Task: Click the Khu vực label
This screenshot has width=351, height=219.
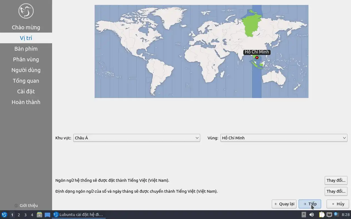Action: coord(63,138)
